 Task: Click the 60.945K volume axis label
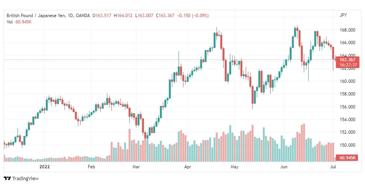coord(347,158)
